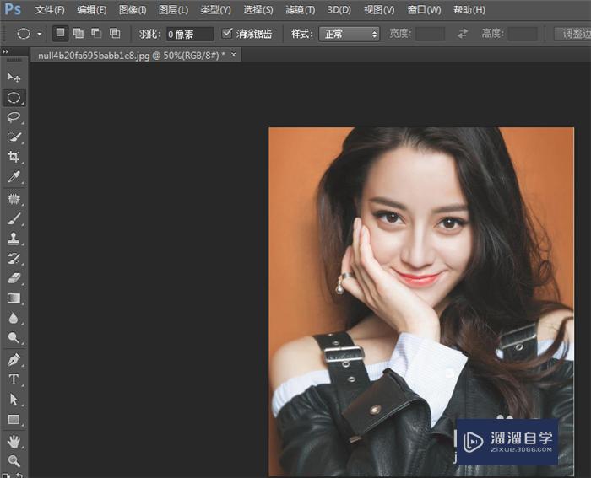This screenshot has width=591, height=478.
Task: Toggle the 消除锯齿 anti-alias checkbox
Action: click(226, 33)
